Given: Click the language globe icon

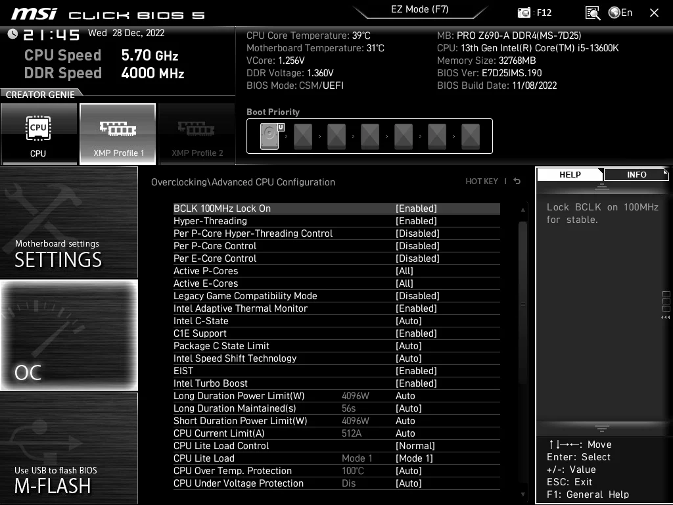Looking at the screenshot, I should click(615, 12).
